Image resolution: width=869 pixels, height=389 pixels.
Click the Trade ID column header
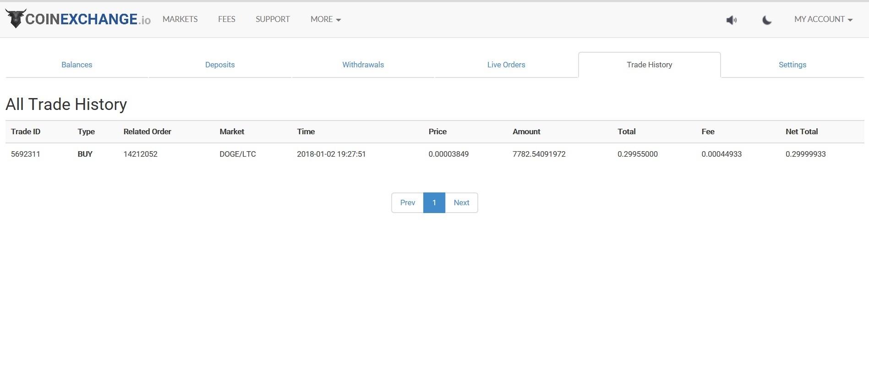26,131
